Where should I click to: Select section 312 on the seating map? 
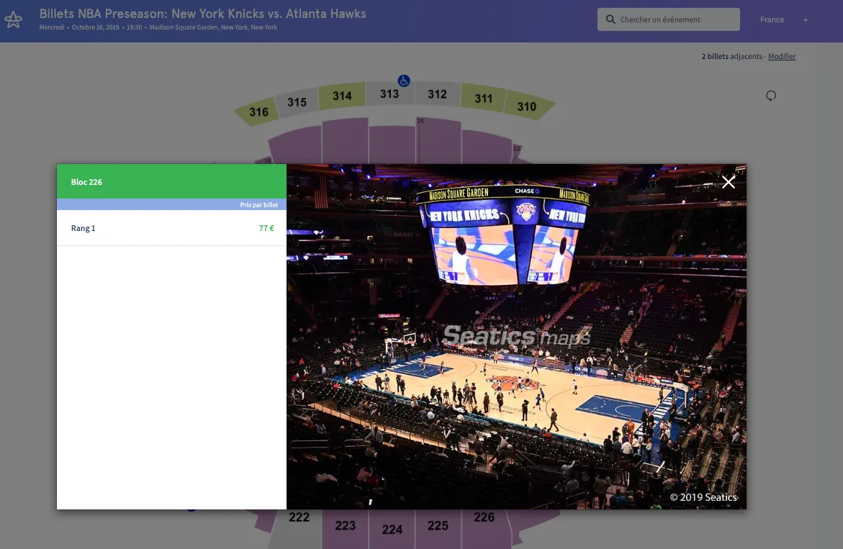pos(437,94)
